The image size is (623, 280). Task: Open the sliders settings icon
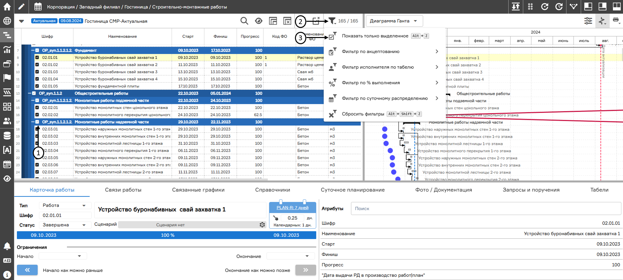pos(588,21)
